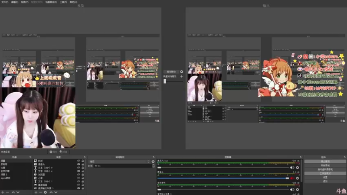Click 退出 exit button
Viewport: 347px width, 195px height.
[325, 181]
